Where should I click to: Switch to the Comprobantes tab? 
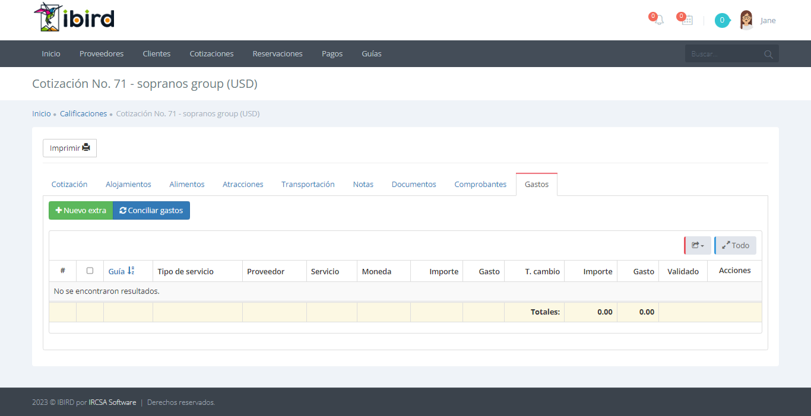480,185
